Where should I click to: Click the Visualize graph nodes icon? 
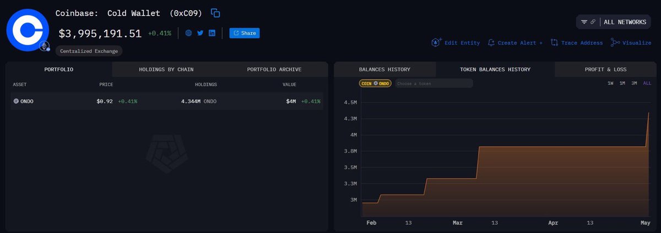615,42
